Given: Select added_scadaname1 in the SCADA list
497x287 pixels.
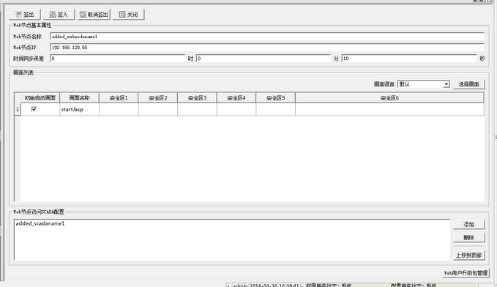Looking at the screenshot, I should pos(40,223).
